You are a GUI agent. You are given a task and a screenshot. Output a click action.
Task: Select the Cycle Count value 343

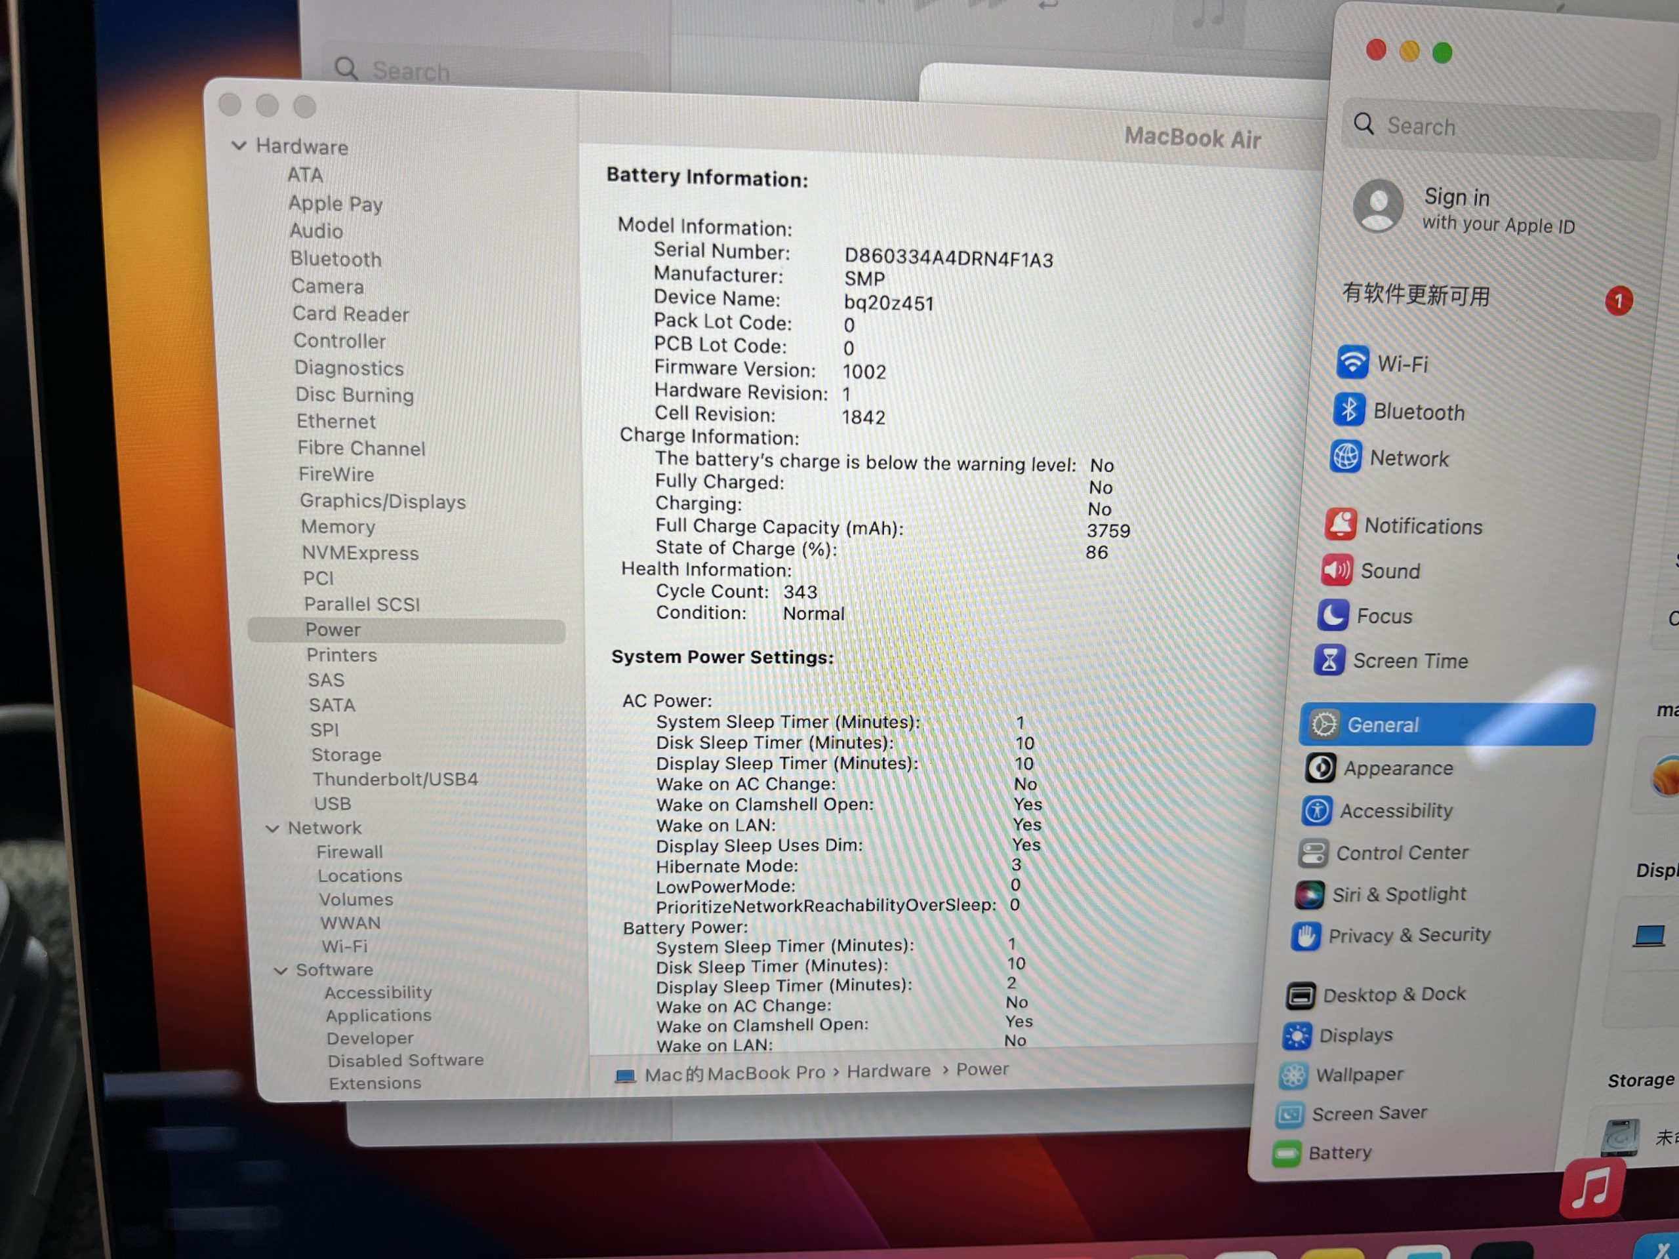[801, 592]
